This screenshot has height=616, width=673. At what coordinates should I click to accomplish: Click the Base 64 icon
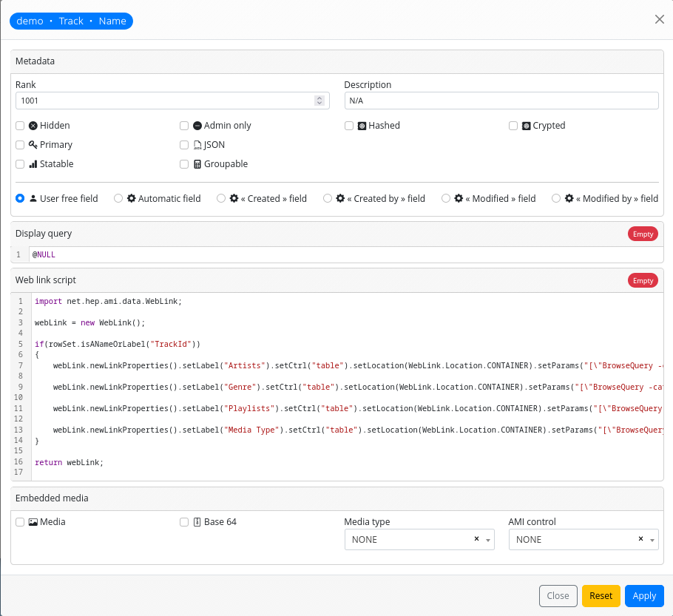click(197, 521)
